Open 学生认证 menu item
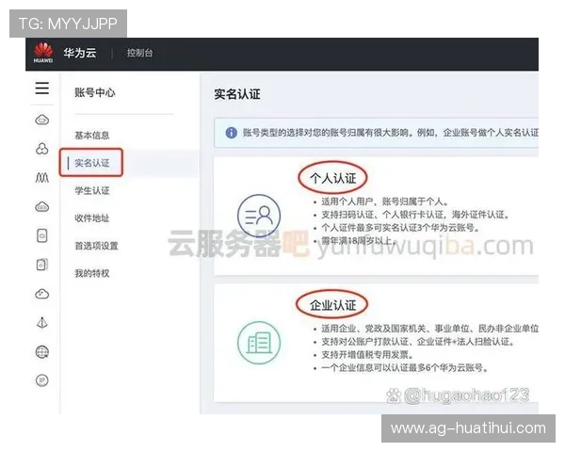This screenshot has height=452, width=565. (92, 190)
